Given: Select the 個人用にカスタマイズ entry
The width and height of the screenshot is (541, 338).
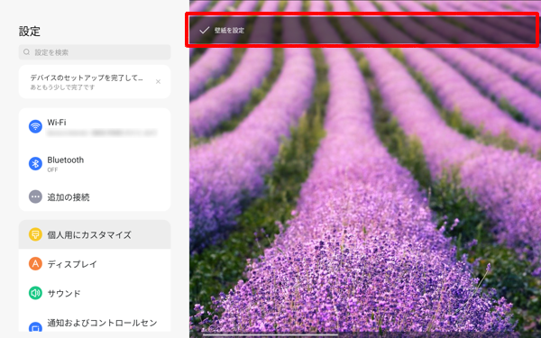Looking at the screenshot, I should [95, 234].
